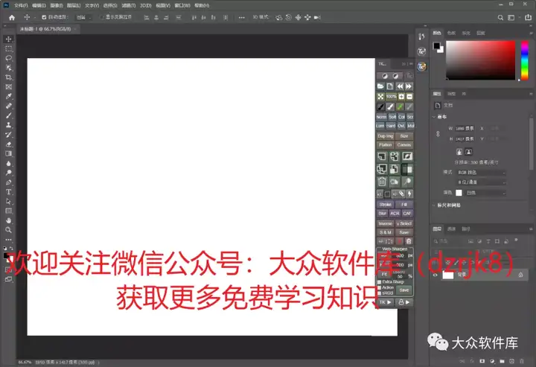Image resolution: width=536 pixels, height=367 pixels.
Task: Click the S & M button
Action: click(386, 232)
